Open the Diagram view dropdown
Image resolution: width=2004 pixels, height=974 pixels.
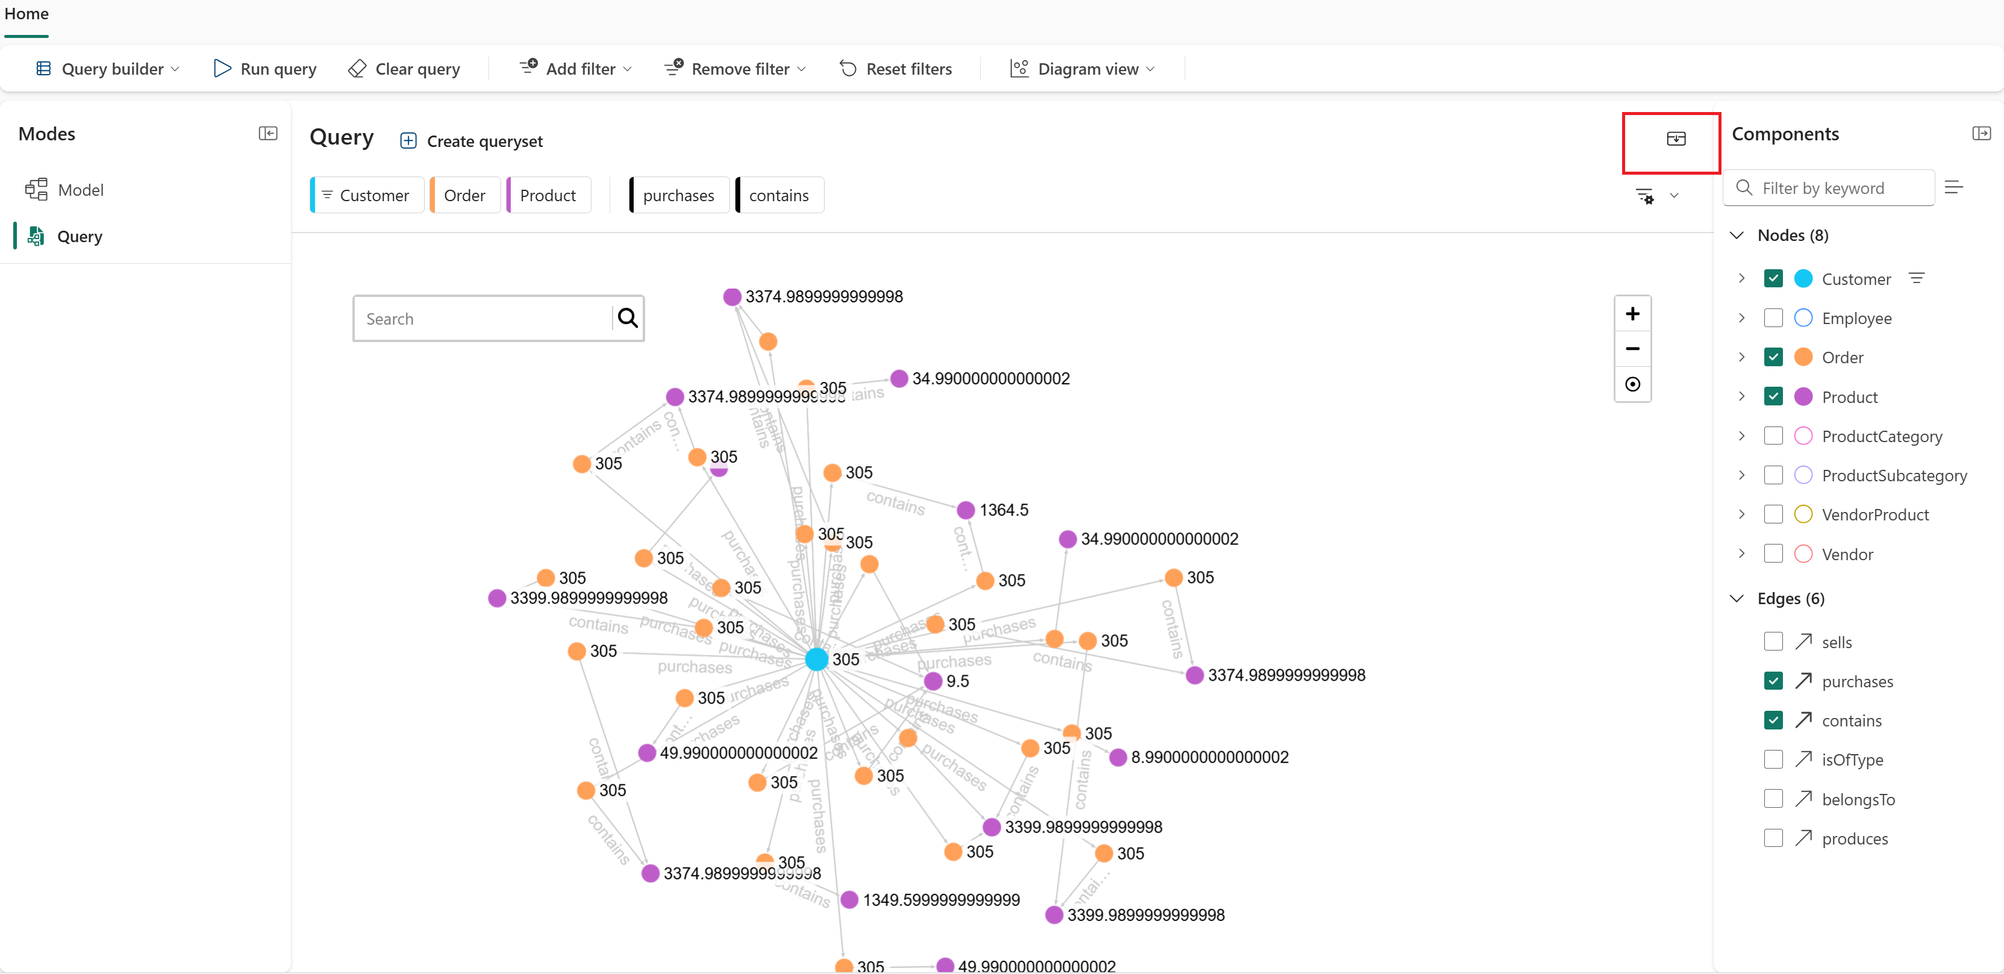click(x=1082, y=69)
